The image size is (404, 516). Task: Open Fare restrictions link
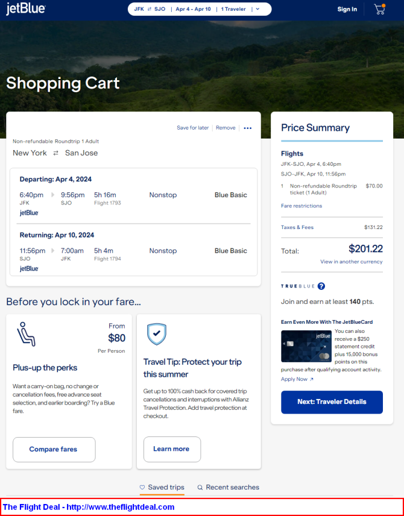301,206
